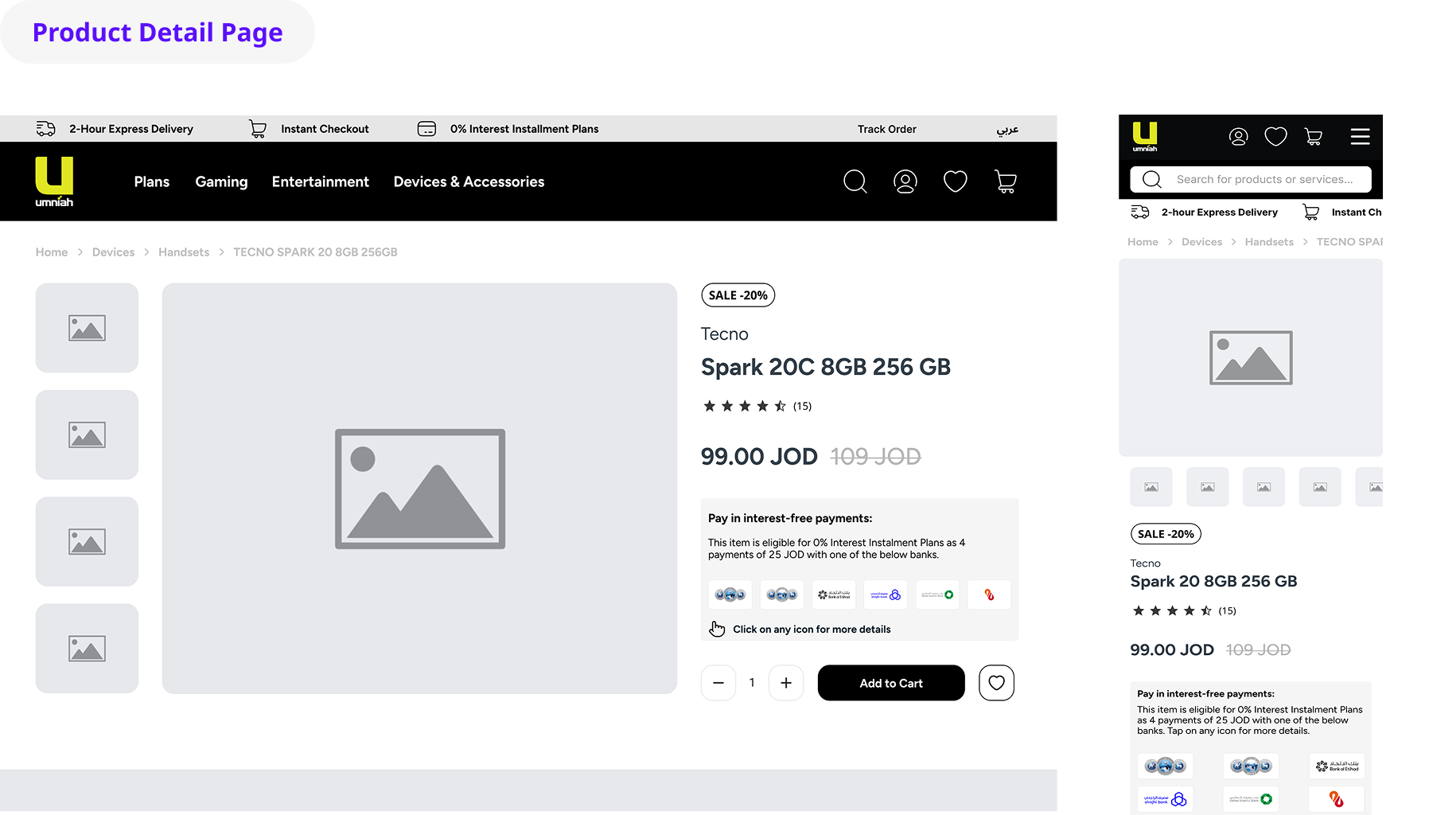Increase quantity with the plus button
1429x815 pixels.
pyautogui.click(x=786, y=683)
